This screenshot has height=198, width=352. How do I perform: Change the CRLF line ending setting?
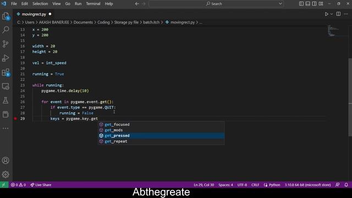pos(255,185)
